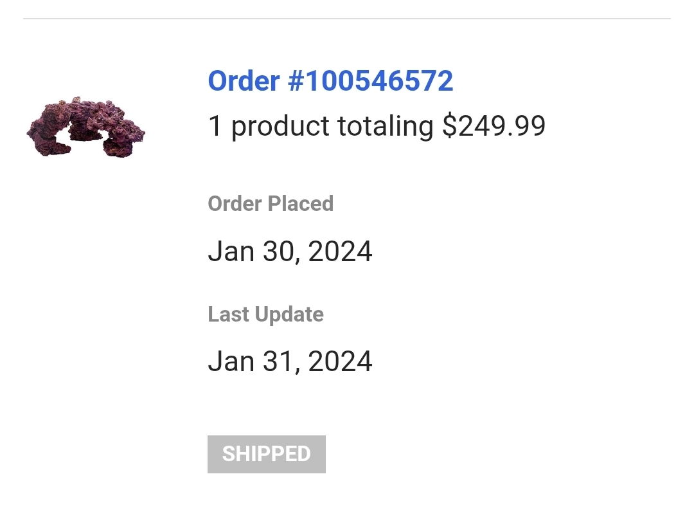Click the Last Update label

[x=265, y=314]
